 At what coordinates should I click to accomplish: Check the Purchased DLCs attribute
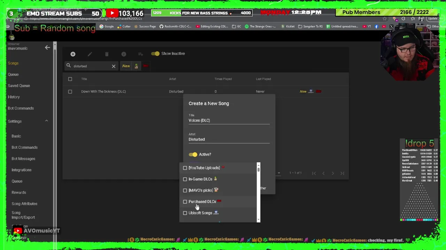click(x=185, y=202)
